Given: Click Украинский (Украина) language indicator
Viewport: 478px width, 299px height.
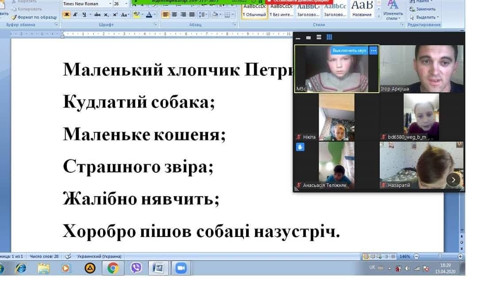Looking at the screenshot, I should (x=99, y=256).
